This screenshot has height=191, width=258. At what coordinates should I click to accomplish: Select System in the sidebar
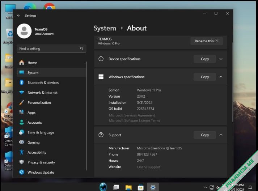click(51, 73)
